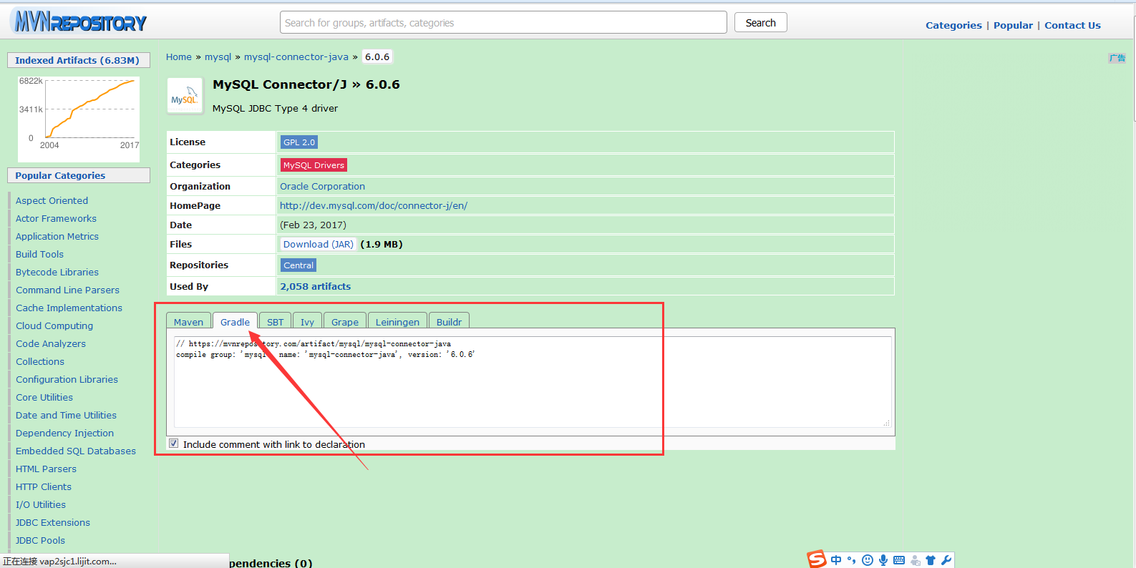Screen dimensions: 1136x568
Task: Click the MySQL artifact logo thumbnail
Action: tap(185, 95)
